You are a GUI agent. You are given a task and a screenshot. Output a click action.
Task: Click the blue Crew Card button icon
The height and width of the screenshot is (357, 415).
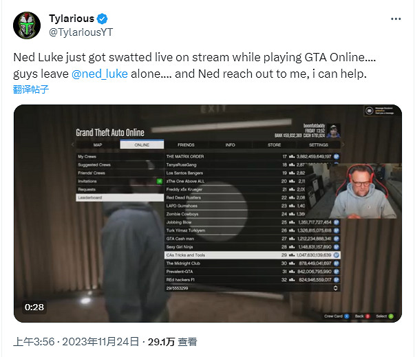coord(347,316)
